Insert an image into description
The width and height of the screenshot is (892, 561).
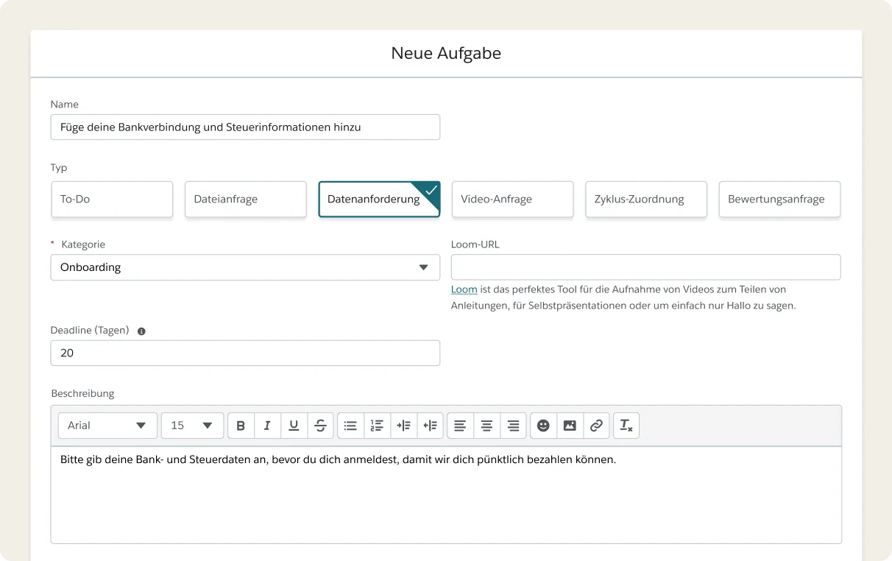(x=570, y=426)
